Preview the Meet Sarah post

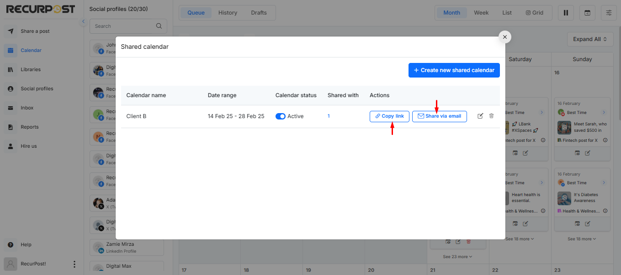[577, 153]
